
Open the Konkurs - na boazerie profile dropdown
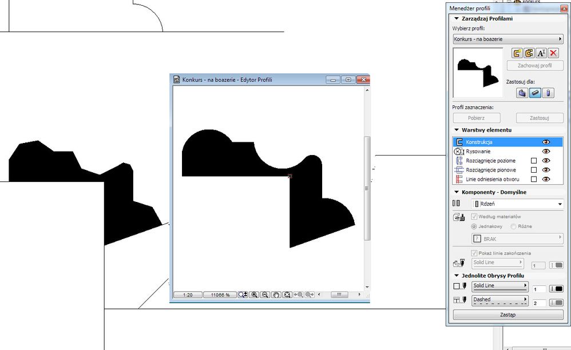pos(508,39)
